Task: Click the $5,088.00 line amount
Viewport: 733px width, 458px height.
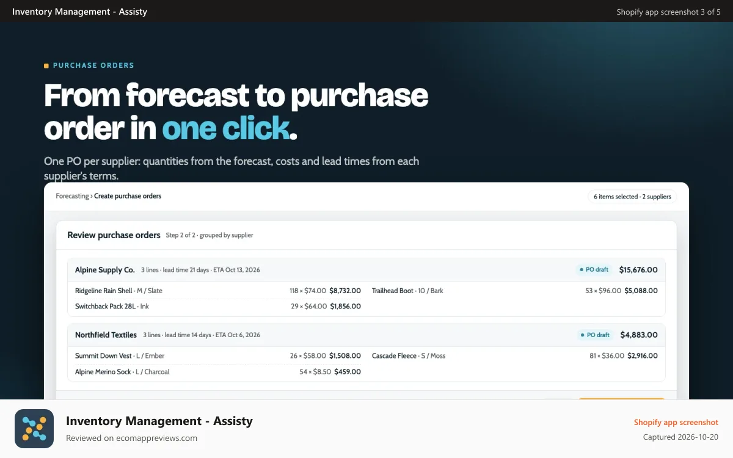Action: [641, 291]
